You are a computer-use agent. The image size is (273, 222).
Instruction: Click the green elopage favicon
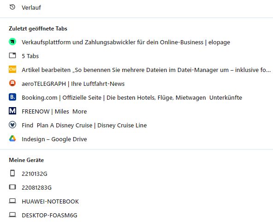(x=12, y=42)
